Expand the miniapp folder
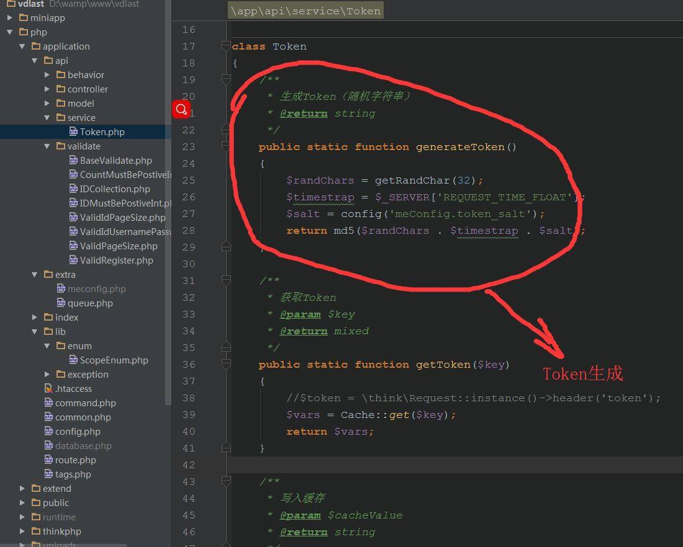Screen dimensions: 683x547 coord(10,18)
